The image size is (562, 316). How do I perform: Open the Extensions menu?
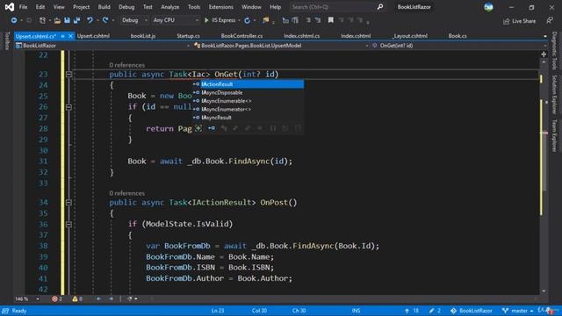[x=220, y=7]
